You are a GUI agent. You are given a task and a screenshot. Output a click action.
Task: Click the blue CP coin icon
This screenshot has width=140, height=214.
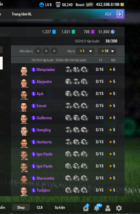click(113, 32)
